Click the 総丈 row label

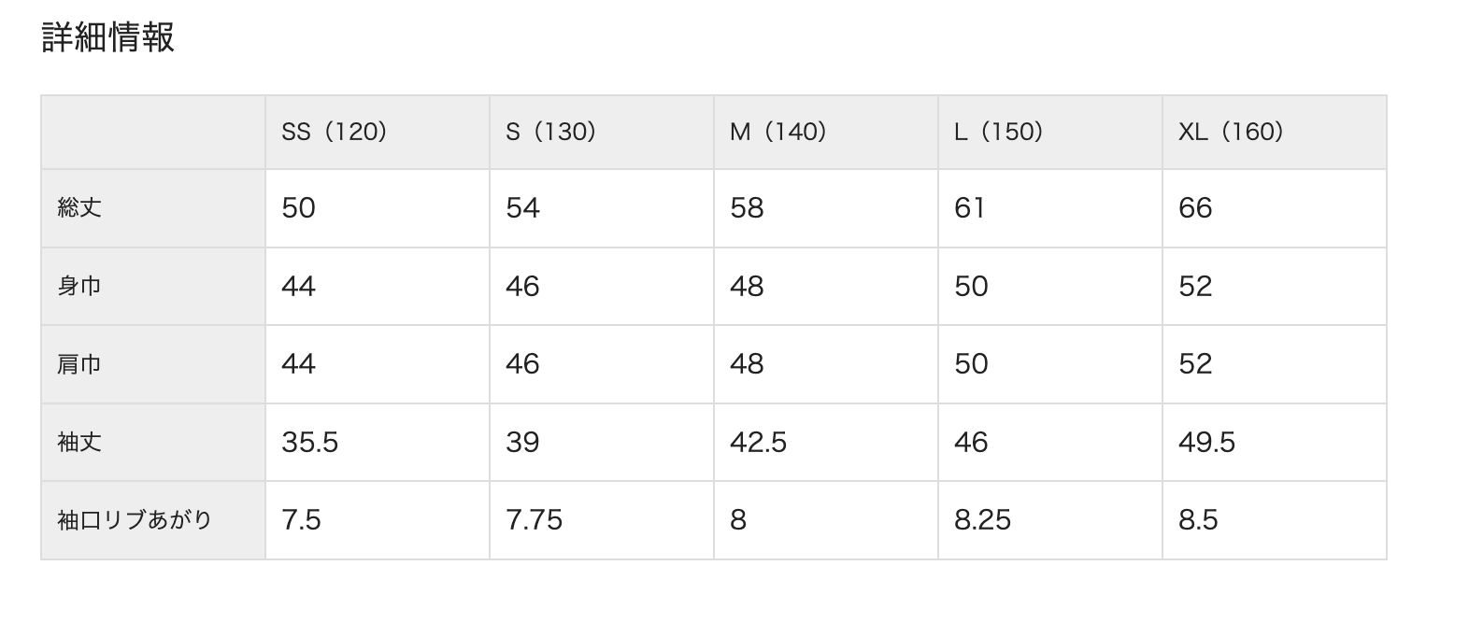(79, 208)
